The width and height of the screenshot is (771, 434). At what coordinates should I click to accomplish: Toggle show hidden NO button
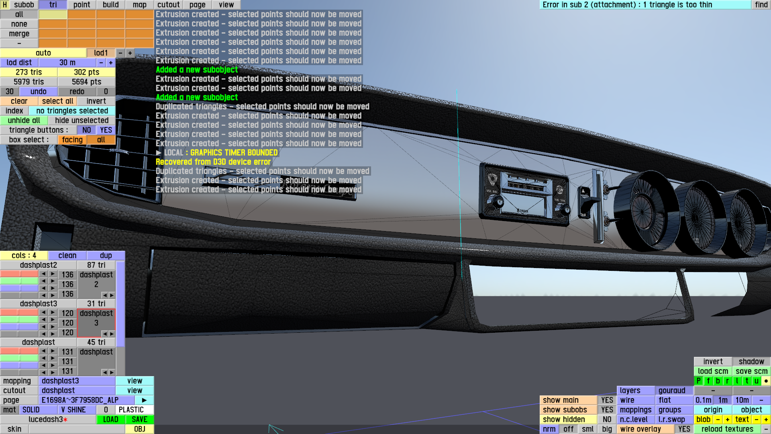(x=607, y=420)
